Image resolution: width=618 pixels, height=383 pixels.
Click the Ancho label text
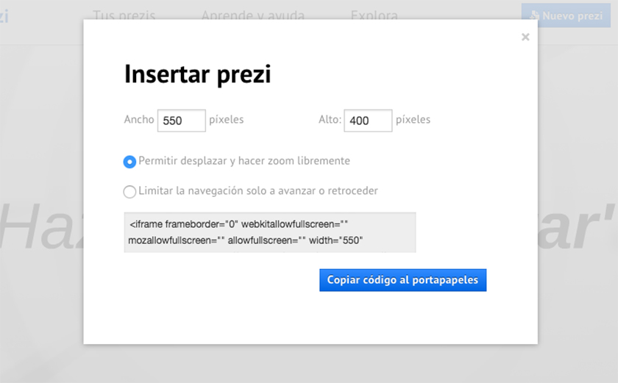click(x=139, y=119)
